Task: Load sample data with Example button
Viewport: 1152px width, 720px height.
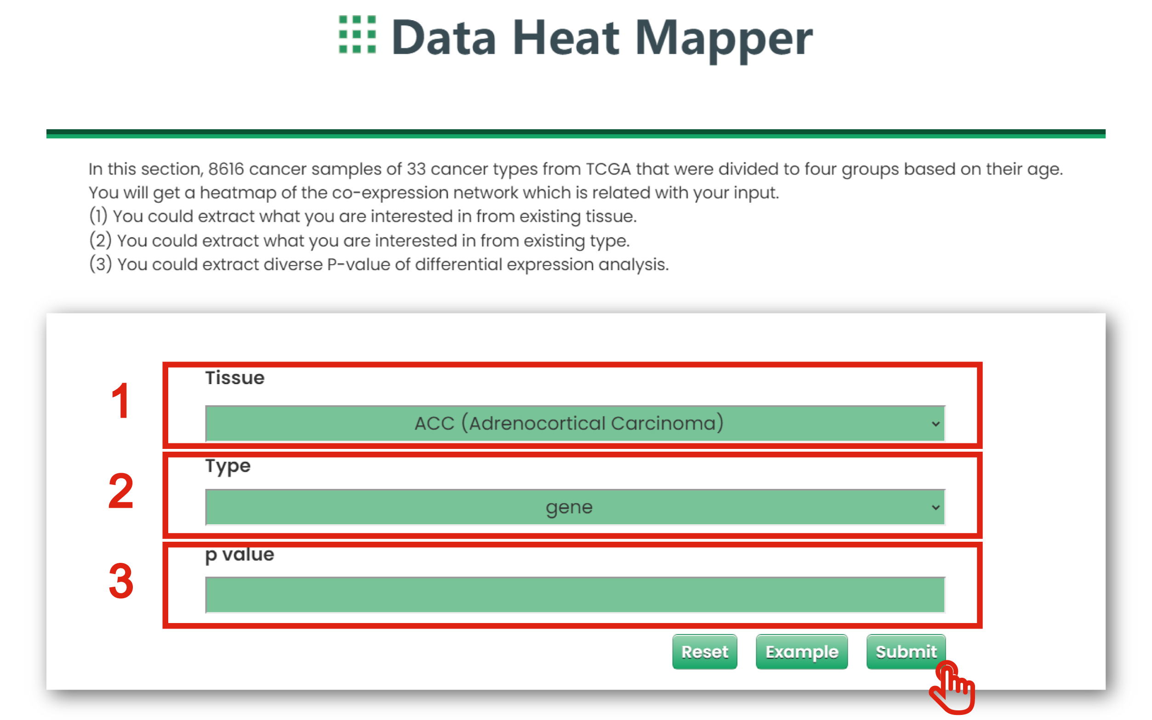Action: pyautogui.click(x=801, y=652)
